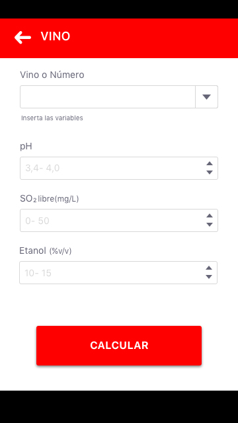Image resolution: width=238 pixels, height=423 pixels.
Task: Click inside the Vino o Número text box
Action: point(108,97)
